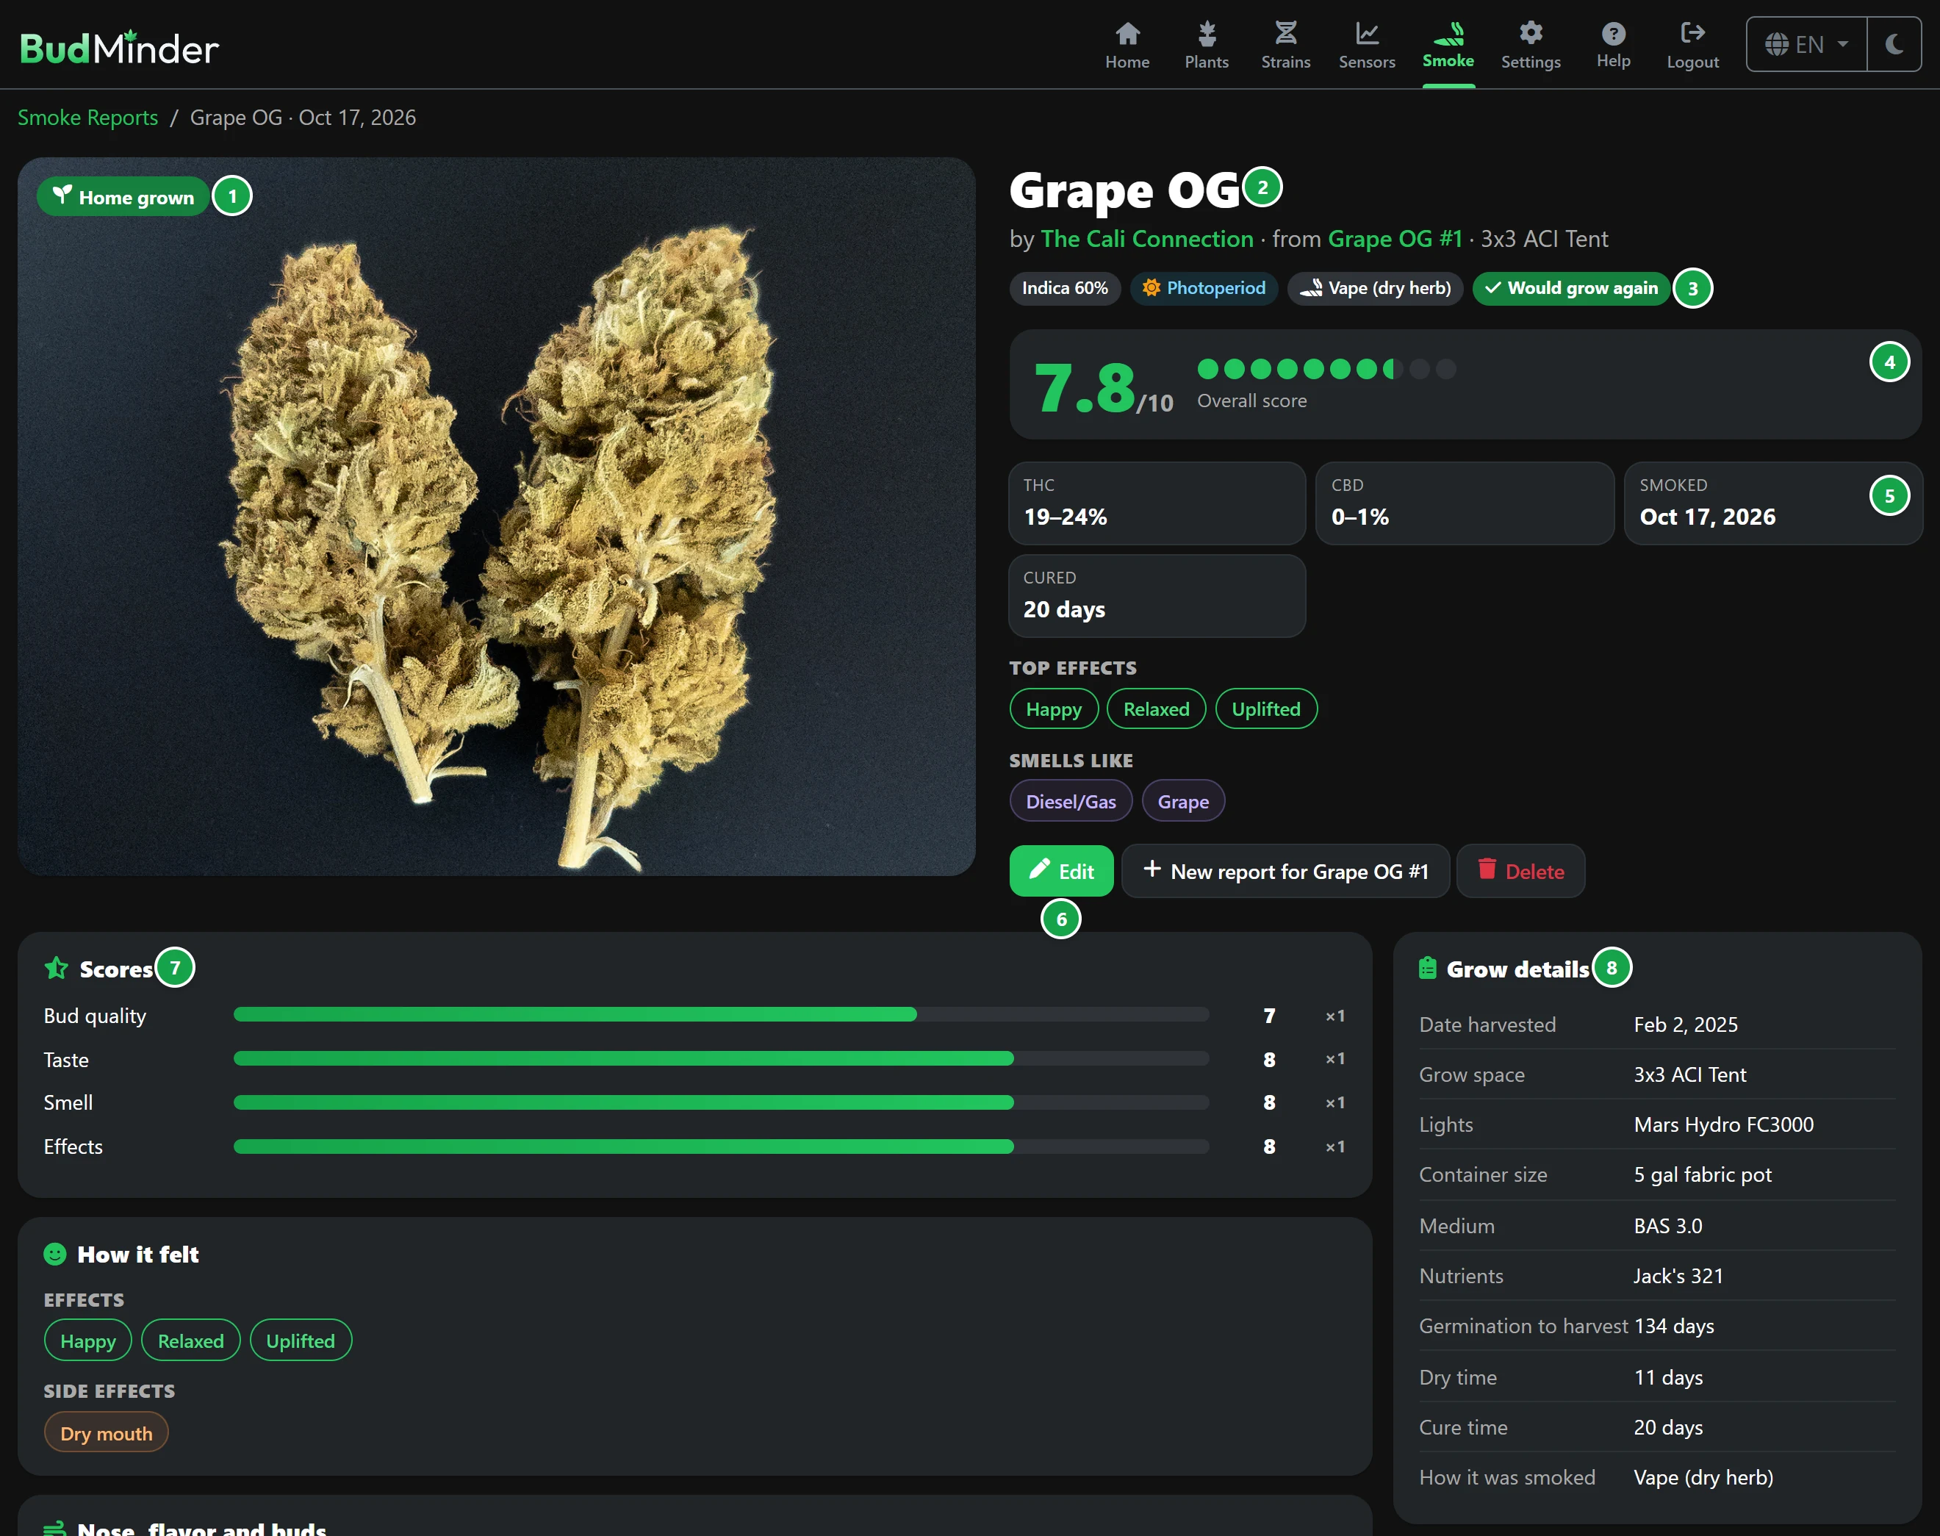This screenshot has height=1536, width=1940.
Task: Go to Home in the navbar
Action: point(1127,45)
